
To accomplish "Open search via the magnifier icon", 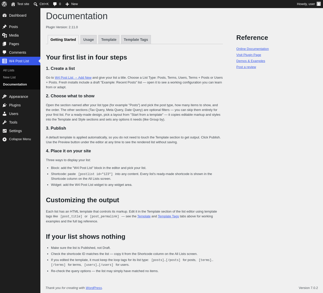I will click(x=36, y=4).
